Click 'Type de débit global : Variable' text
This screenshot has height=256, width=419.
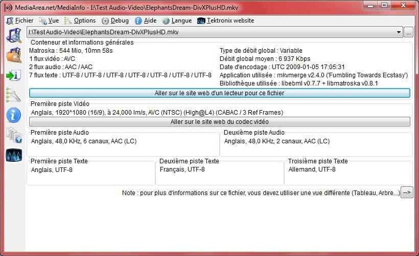[261, 51]
